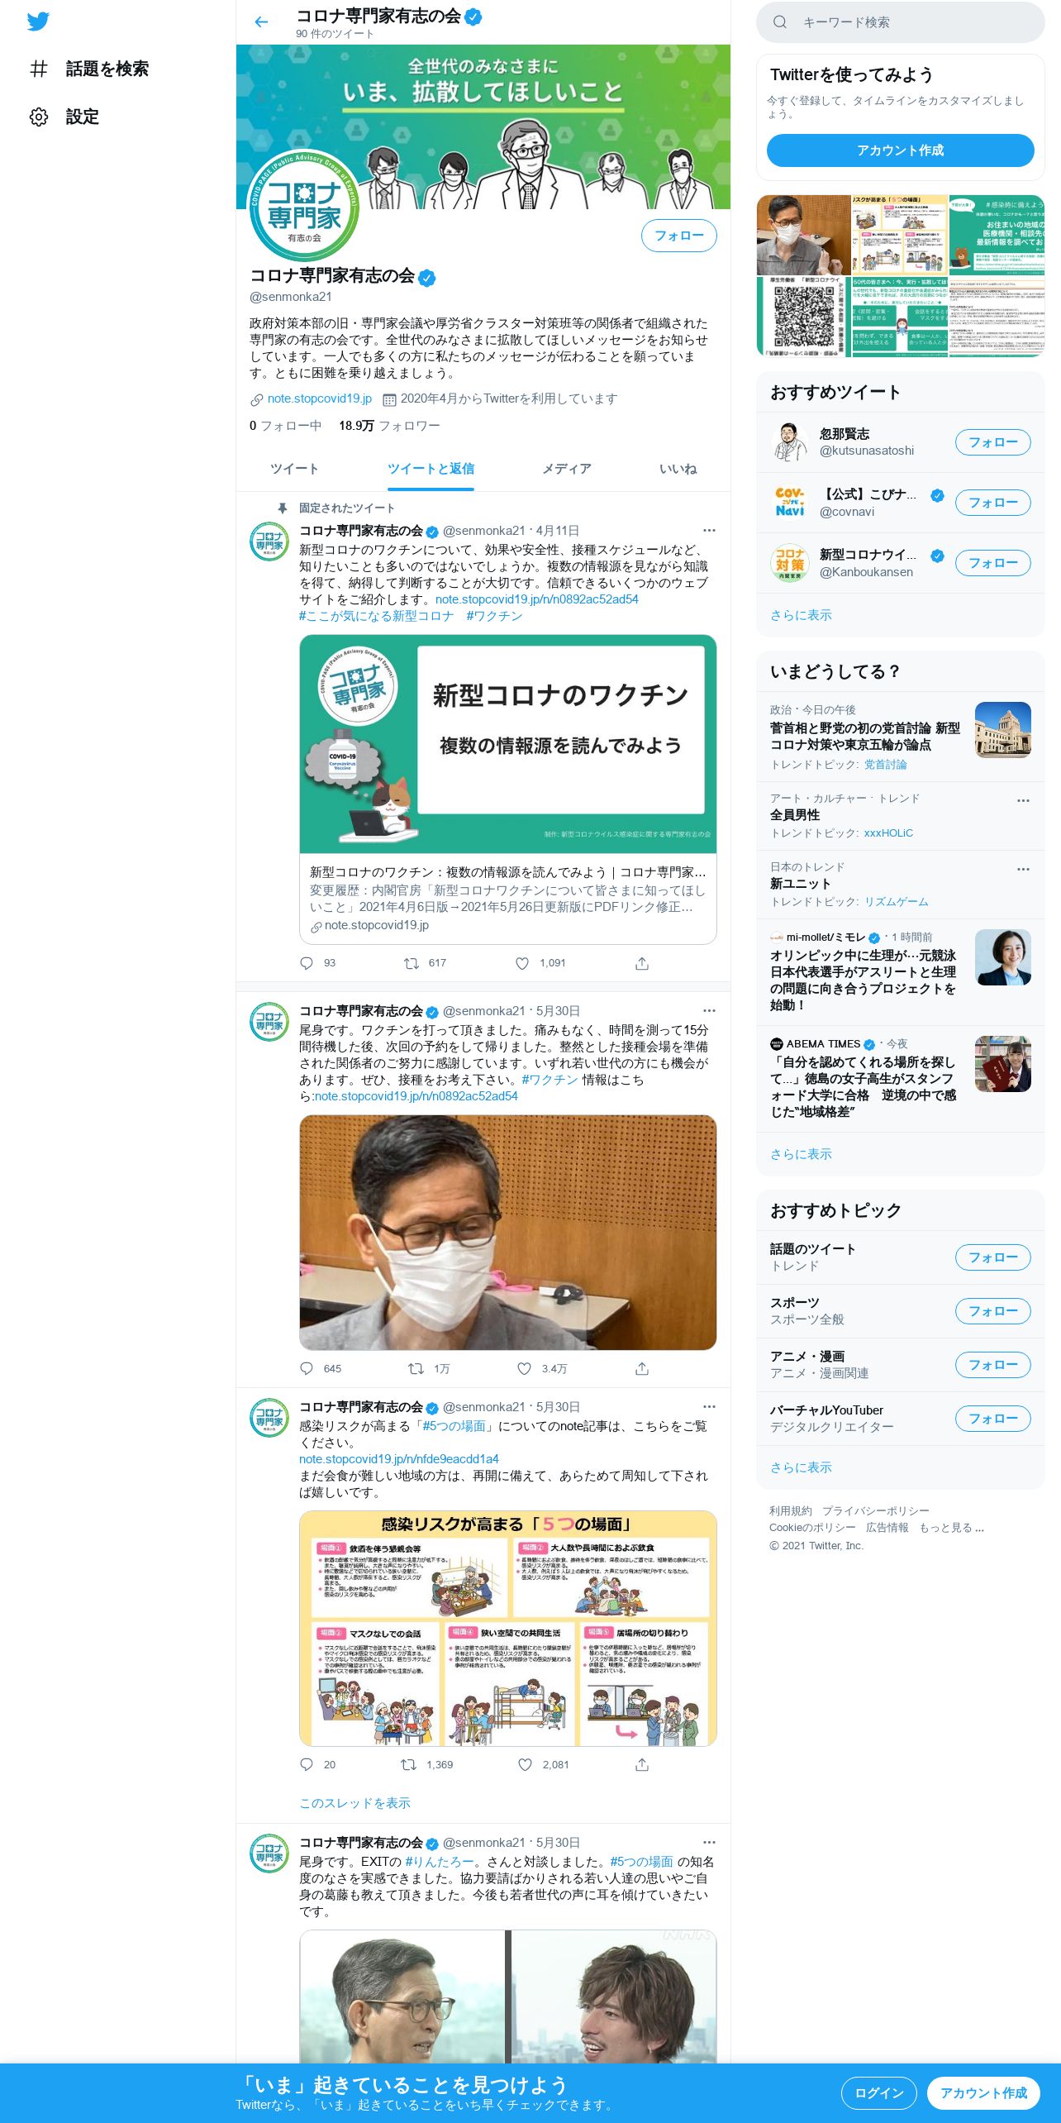Focus the キーワード検索 search field
Screen dimensions: 1061x2123
tap(901, 22)
